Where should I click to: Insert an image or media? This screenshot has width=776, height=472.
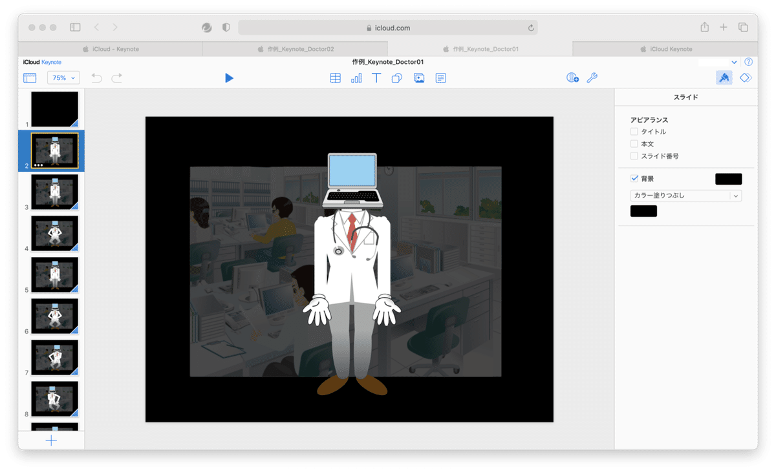pos(419,77)
